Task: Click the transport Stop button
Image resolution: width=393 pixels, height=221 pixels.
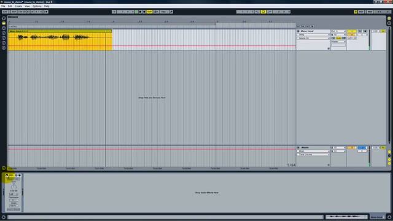Action: pyautogui.click(x=141, y=12)
